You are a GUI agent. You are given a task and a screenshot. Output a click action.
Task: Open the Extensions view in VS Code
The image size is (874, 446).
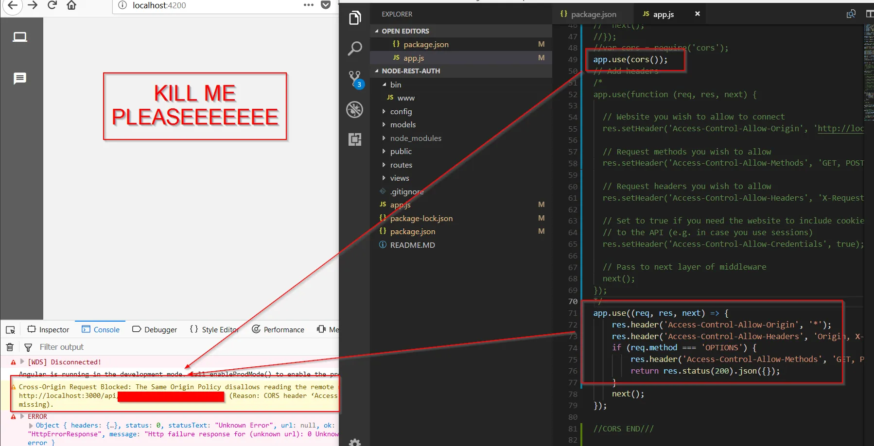[x=355, y=139]
